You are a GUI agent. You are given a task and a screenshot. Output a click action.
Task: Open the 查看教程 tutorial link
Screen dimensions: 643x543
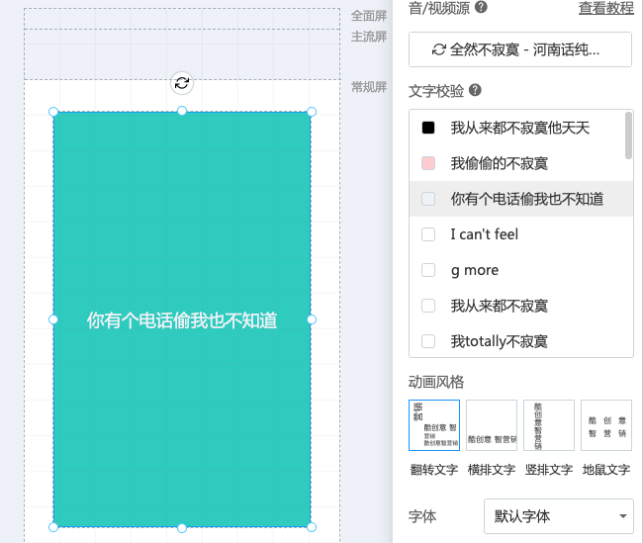(x=606, y=8)
